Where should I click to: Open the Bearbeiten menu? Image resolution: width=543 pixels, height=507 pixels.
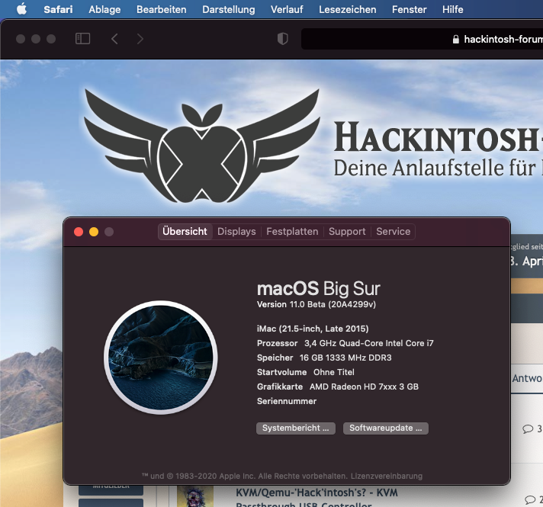[162, 9]
